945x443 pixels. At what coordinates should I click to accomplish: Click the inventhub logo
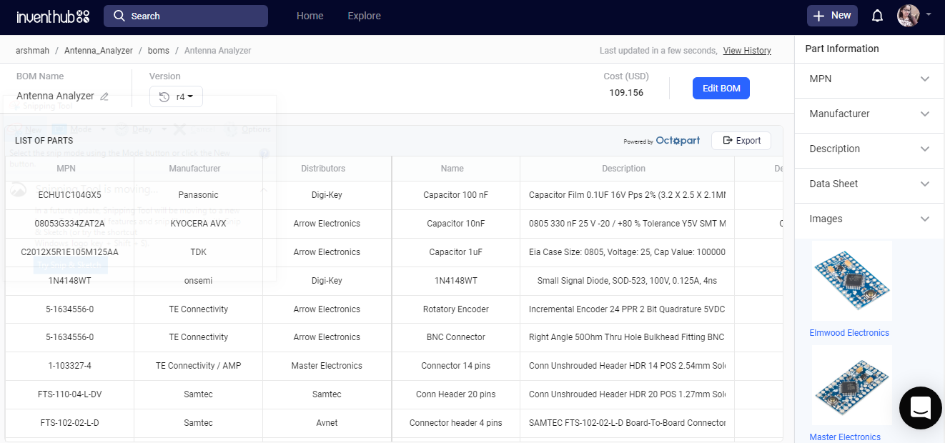click(x=53, y=16)
